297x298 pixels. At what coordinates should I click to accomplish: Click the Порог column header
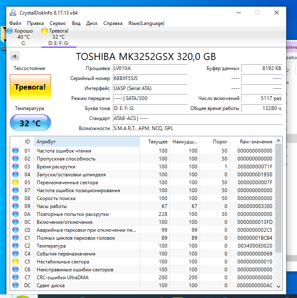coord(215,142)
